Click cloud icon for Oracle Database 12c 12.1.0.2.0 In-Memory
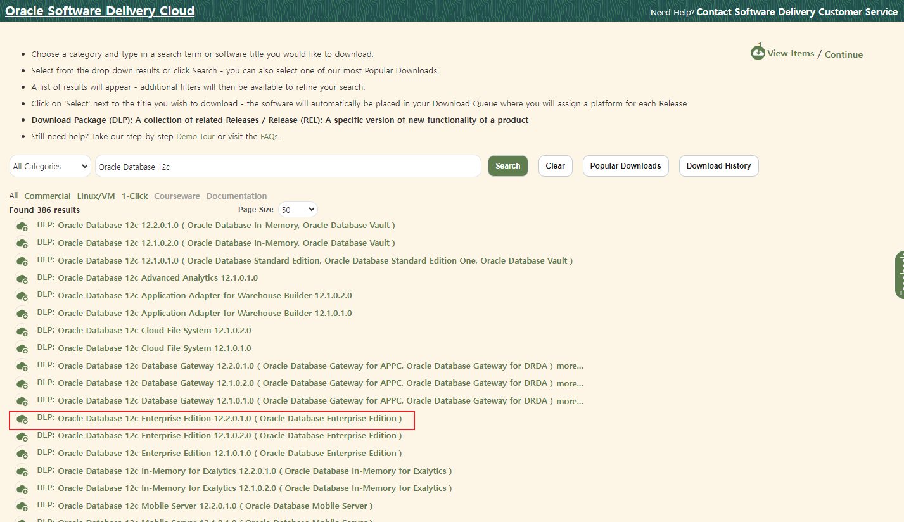Viewport: 904px width, 522px height. tap(22, 244)
